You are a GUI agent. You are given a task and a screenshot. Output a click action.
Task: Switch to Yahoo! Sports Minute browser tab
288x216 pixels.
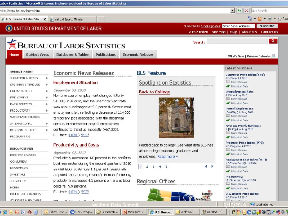(72, 19)
